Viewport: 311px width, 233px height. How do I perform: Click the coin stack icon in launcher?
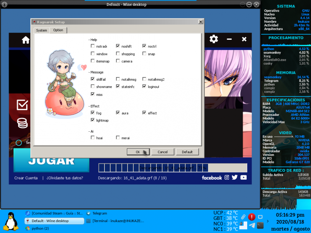pyautogui.click(x=22, y=123)
